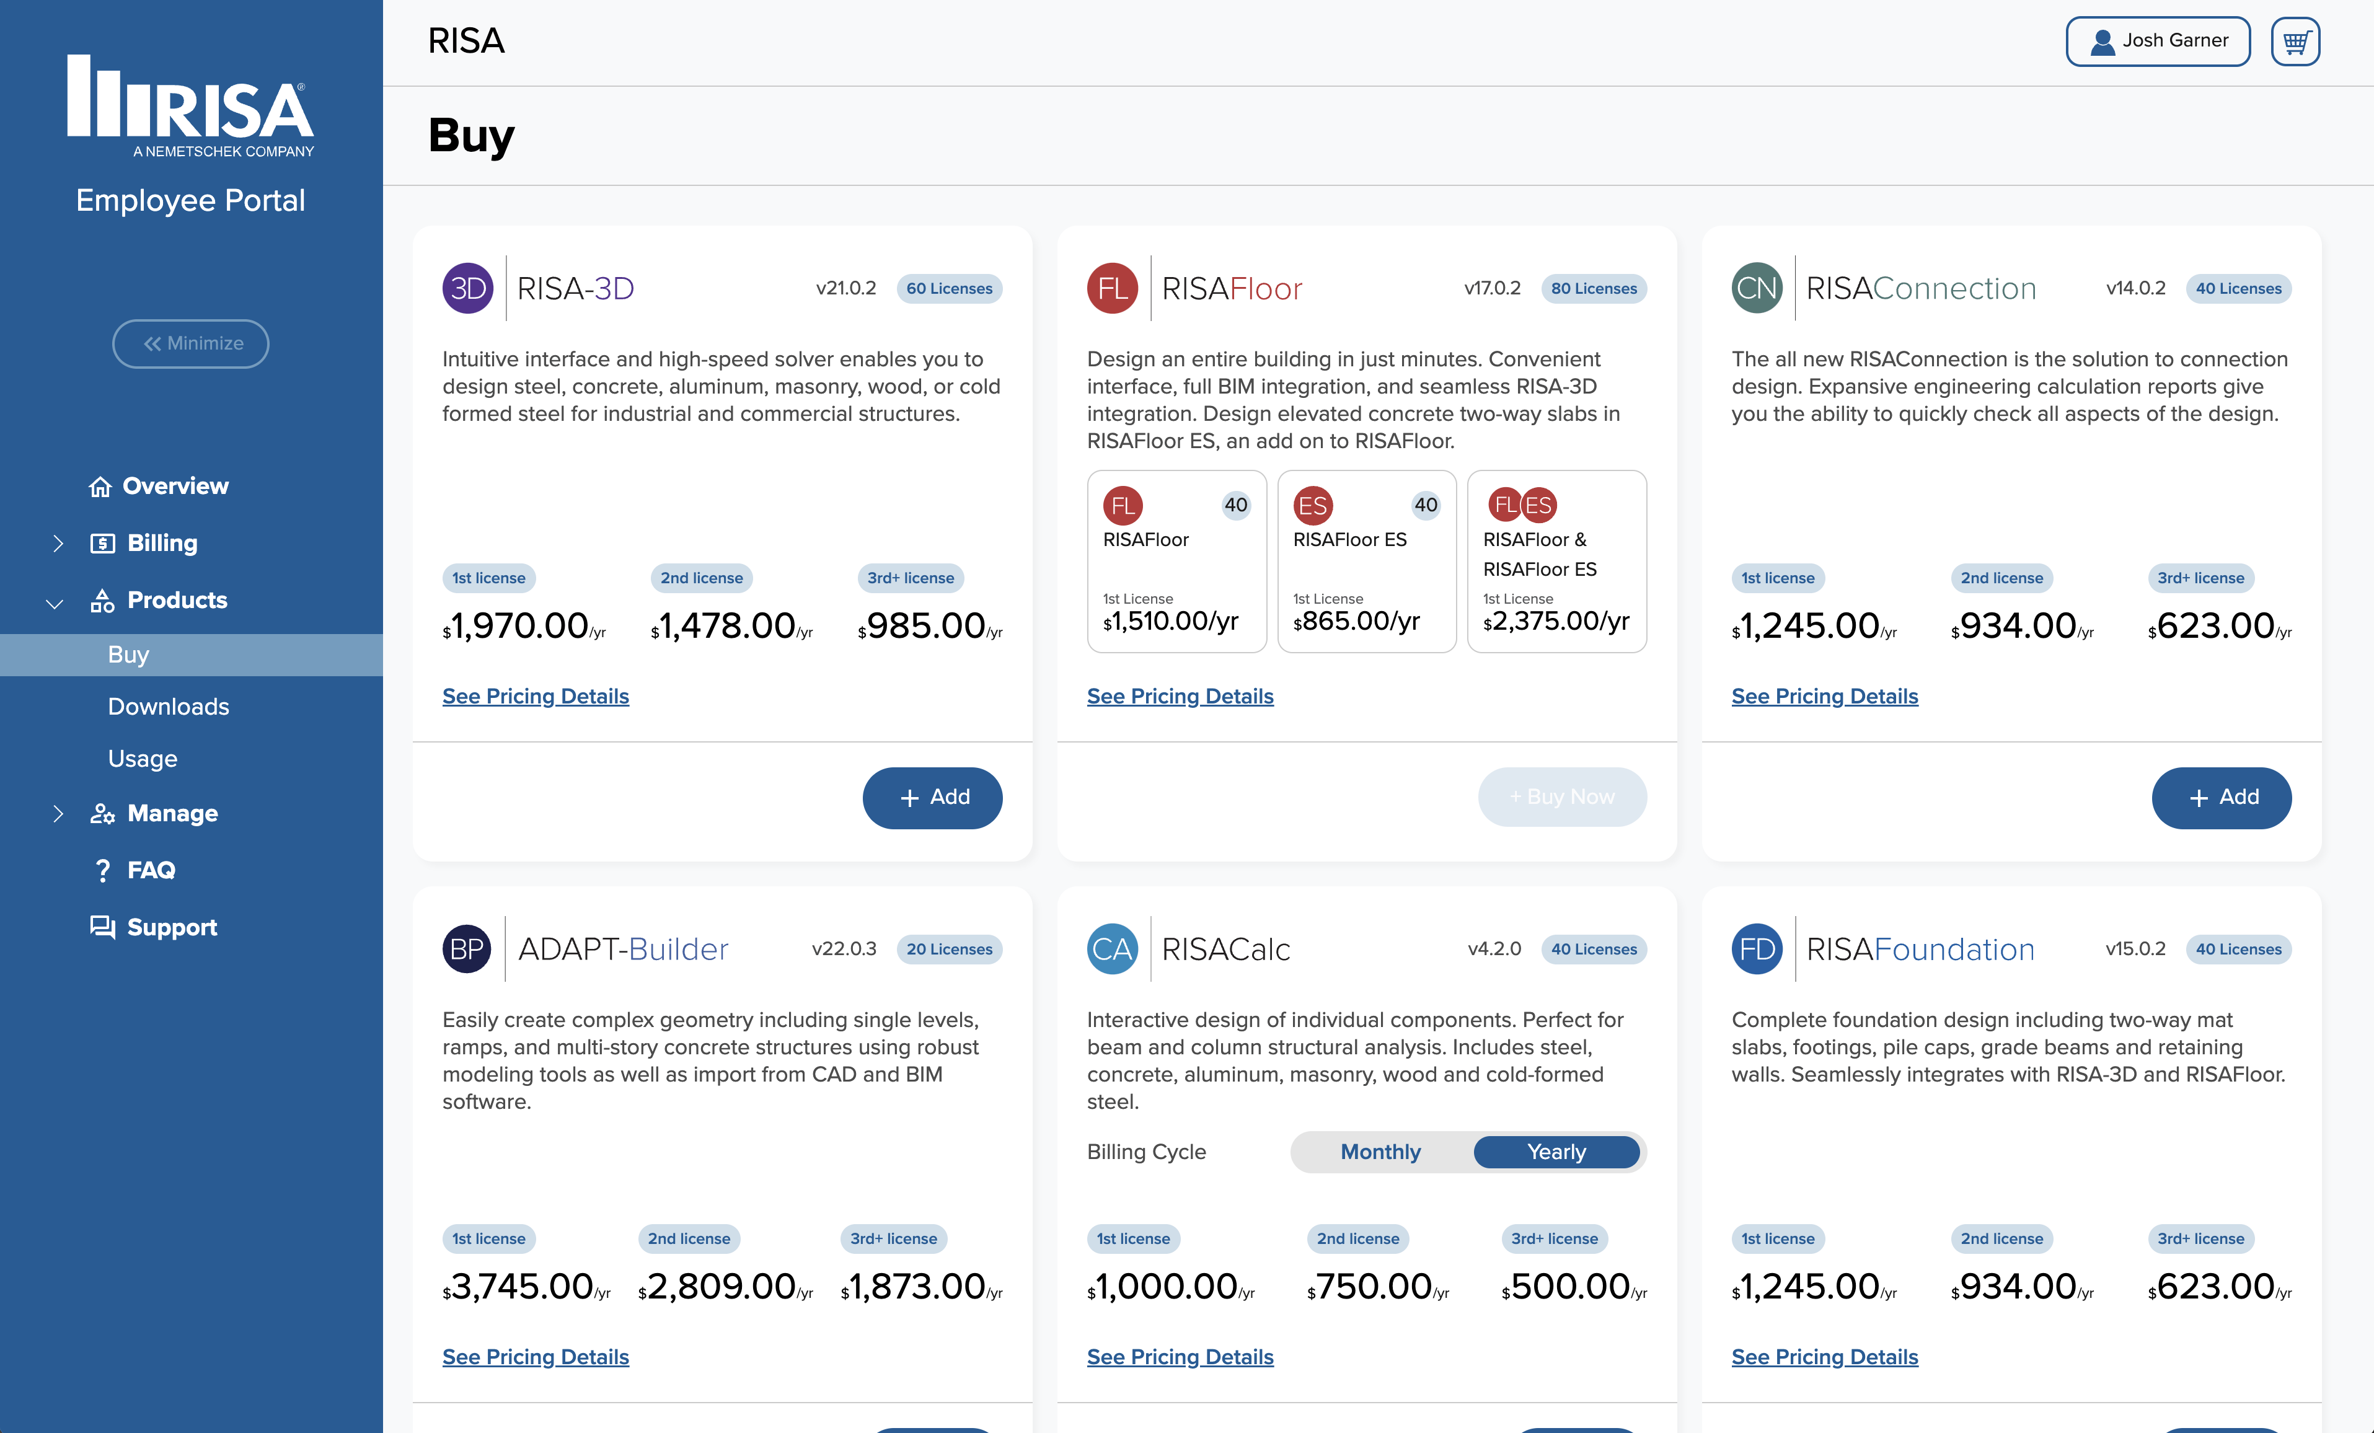Click the RISAConnection CN icon
The width and height of the screenshot is (2374, 1433).
tap(1757, 288)
